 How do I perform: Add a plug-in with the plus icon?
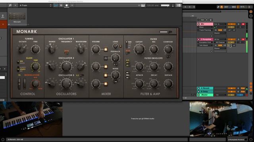(x=72, y=5)
